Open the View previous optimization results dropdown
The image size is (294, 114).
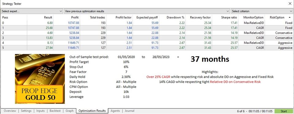(147, 11)
